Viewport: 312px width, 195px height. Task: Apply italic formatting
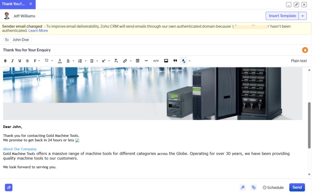pos(12,61)
